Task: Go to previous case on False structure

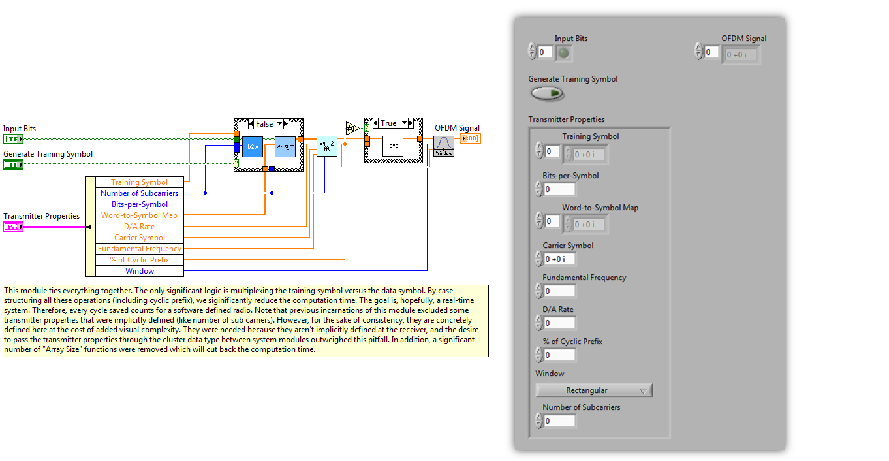Action: (251, 124)
